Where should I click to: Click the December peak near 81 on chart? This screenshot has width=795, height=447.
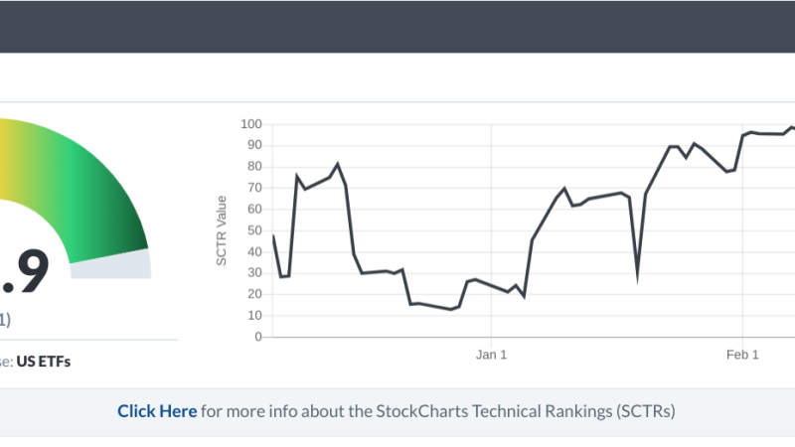tap(338, 164)
